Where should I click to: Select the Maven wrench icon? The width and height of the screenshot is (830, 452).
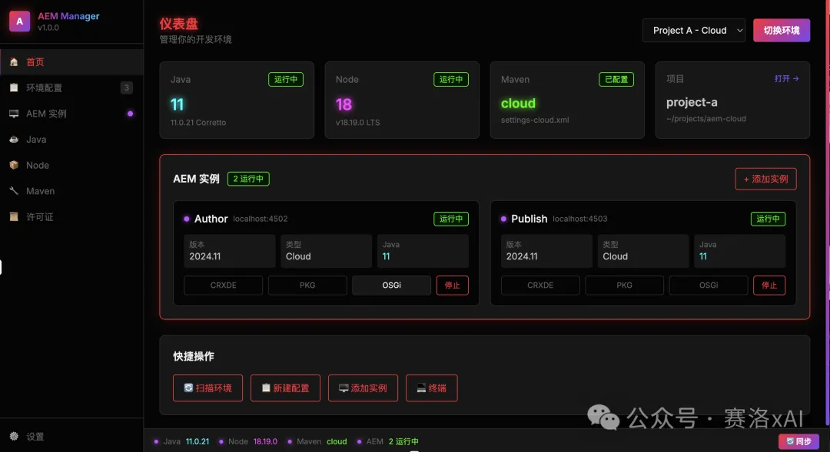click(14, 191)
